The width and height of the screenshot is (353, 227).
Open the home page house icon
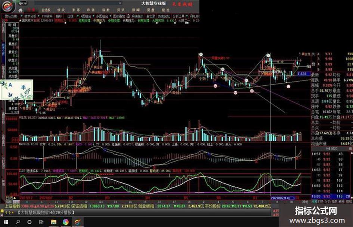pyautogui.click(x=20, y=10)
